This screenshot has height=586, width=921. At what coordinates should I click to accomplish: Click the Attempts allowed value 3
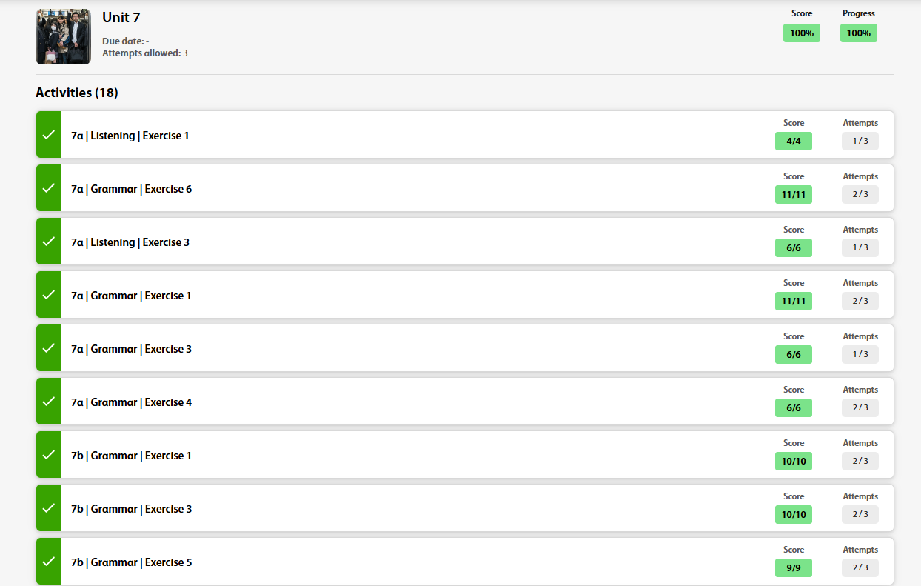[185, 53]
